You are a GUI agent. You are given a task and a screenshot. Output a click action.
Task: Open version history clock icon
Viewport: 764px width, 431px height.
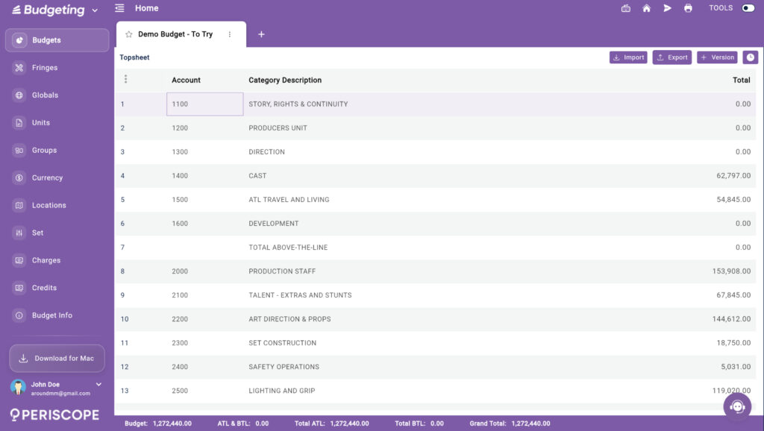[x=750, y=57]
